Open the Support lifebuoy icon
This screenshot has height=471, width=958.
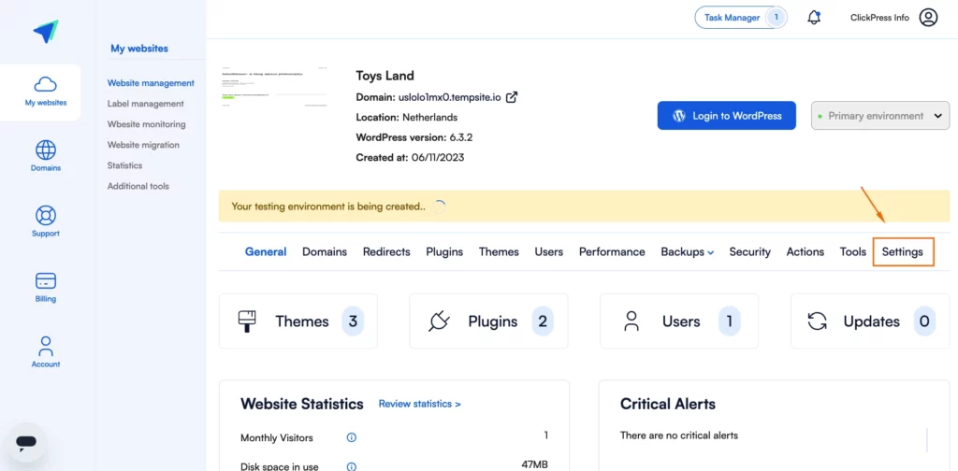tap(46, 215)
